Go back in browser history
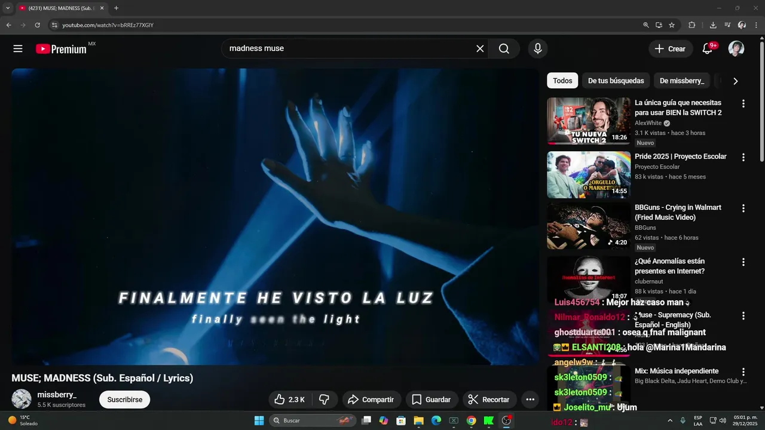The image size is (765, 430). 8,25
